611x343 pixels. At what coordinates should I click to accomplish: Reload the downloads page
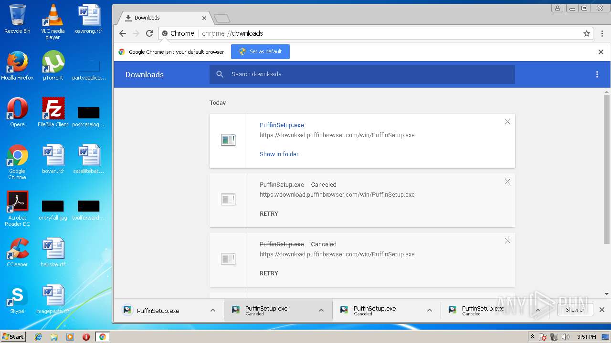(149, 33)
